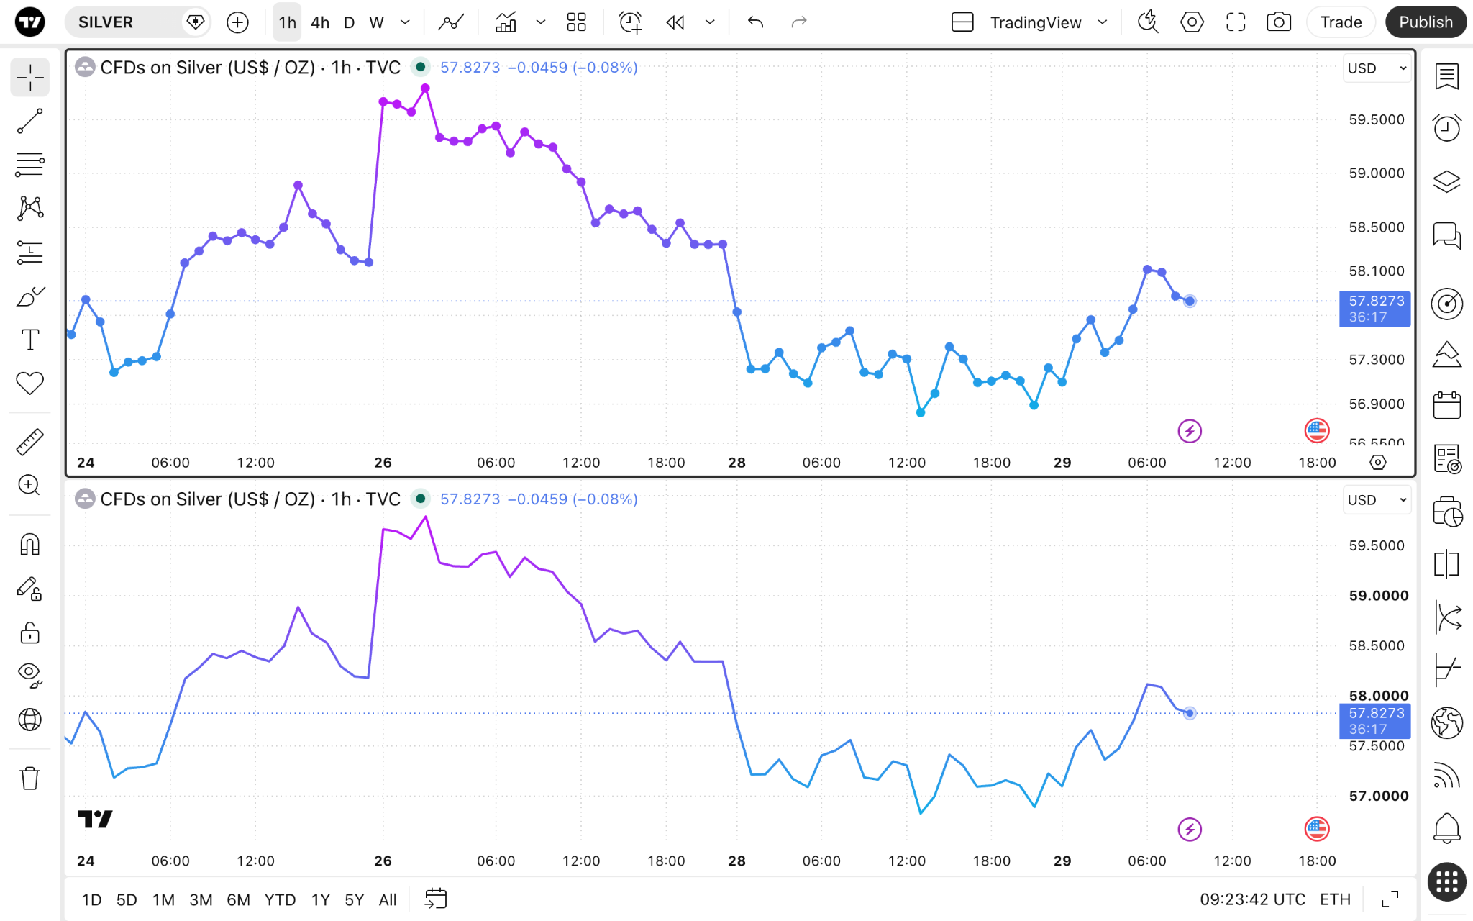Screen dimensions: 1473x921
Task: Select the crosshair cursor tool
Action: (x=30, y=78)
